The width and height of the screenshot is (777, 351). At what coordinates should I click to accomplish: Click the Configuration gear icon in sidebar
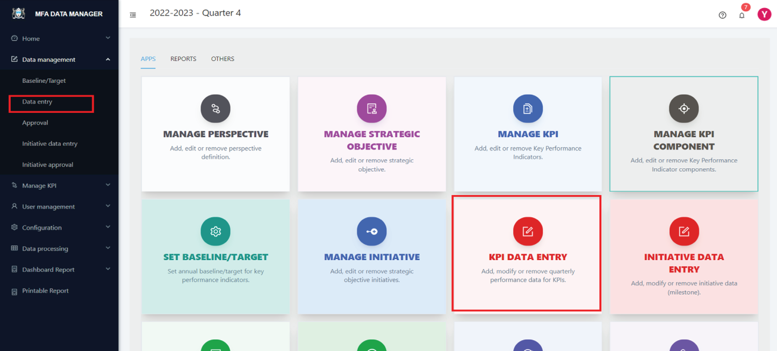(x=15, y=227)
